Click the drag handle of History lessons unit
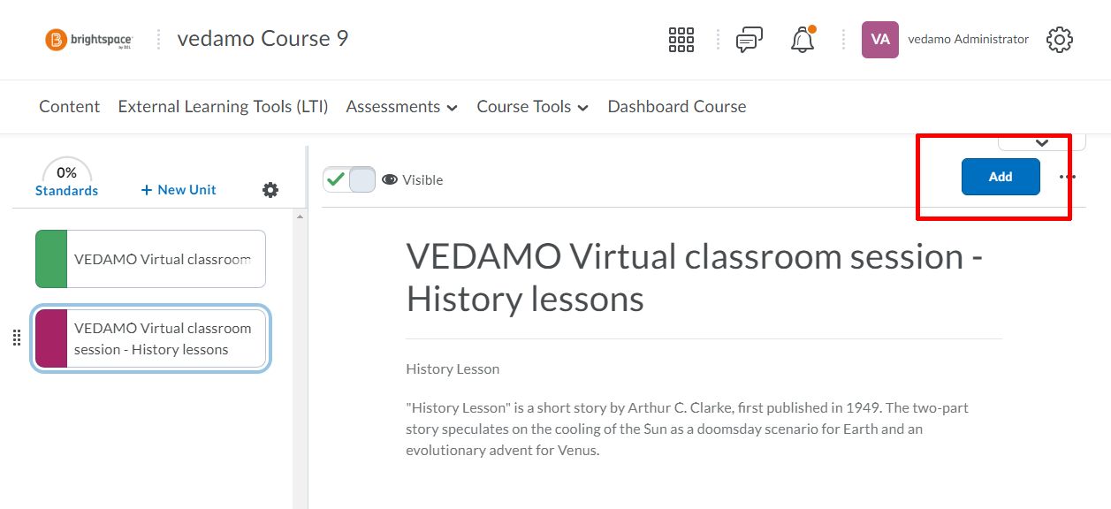 click(x=16, y=338)
